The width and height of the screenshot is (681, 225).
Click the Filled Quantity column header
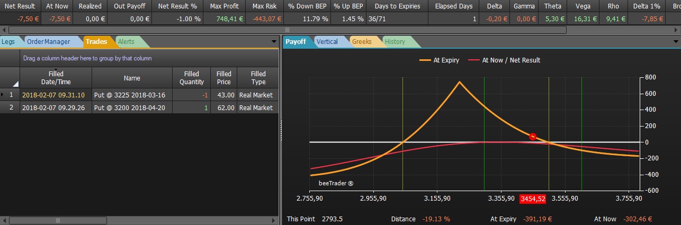192,78
